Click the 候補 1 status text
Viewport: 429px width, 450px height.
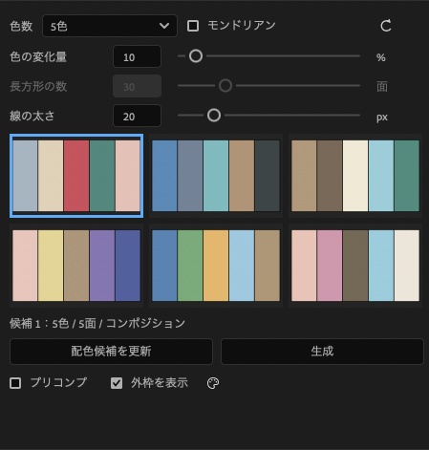pos(97,324)
